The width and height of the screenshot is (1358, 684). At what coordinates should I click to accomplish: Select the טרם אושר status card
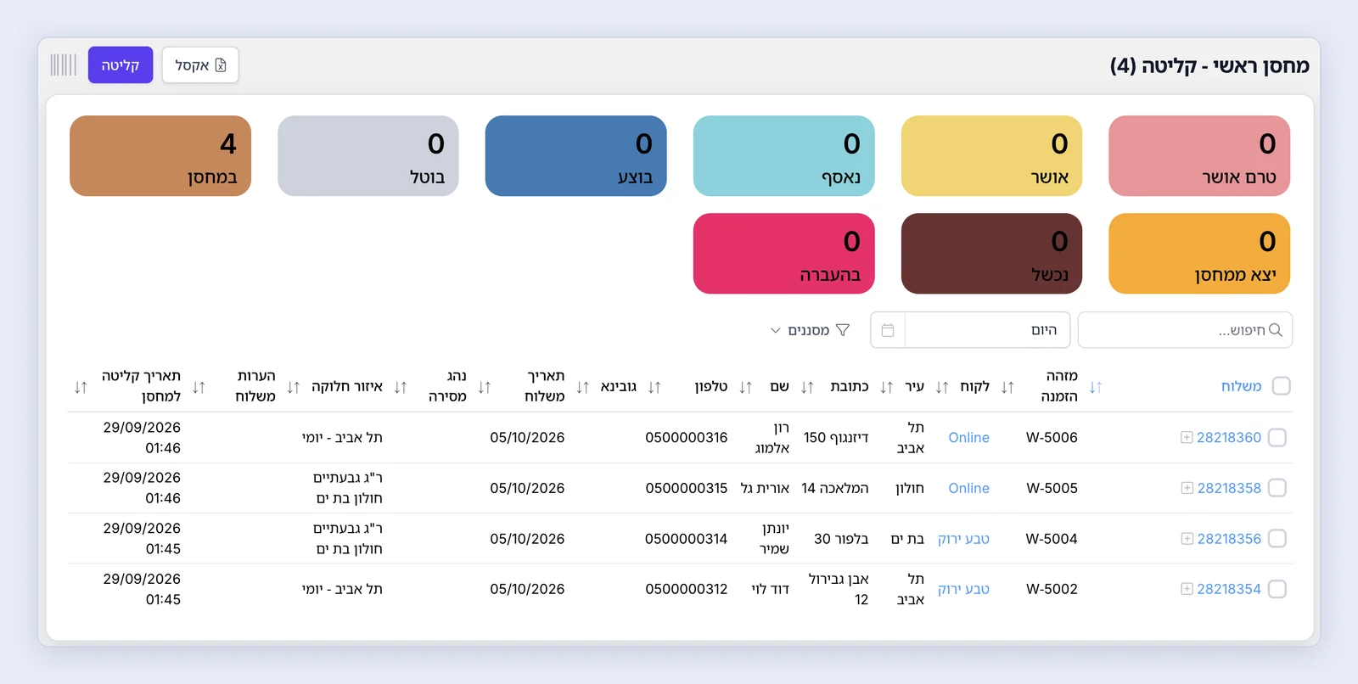pyautogui.click(x=1199, y=156)
